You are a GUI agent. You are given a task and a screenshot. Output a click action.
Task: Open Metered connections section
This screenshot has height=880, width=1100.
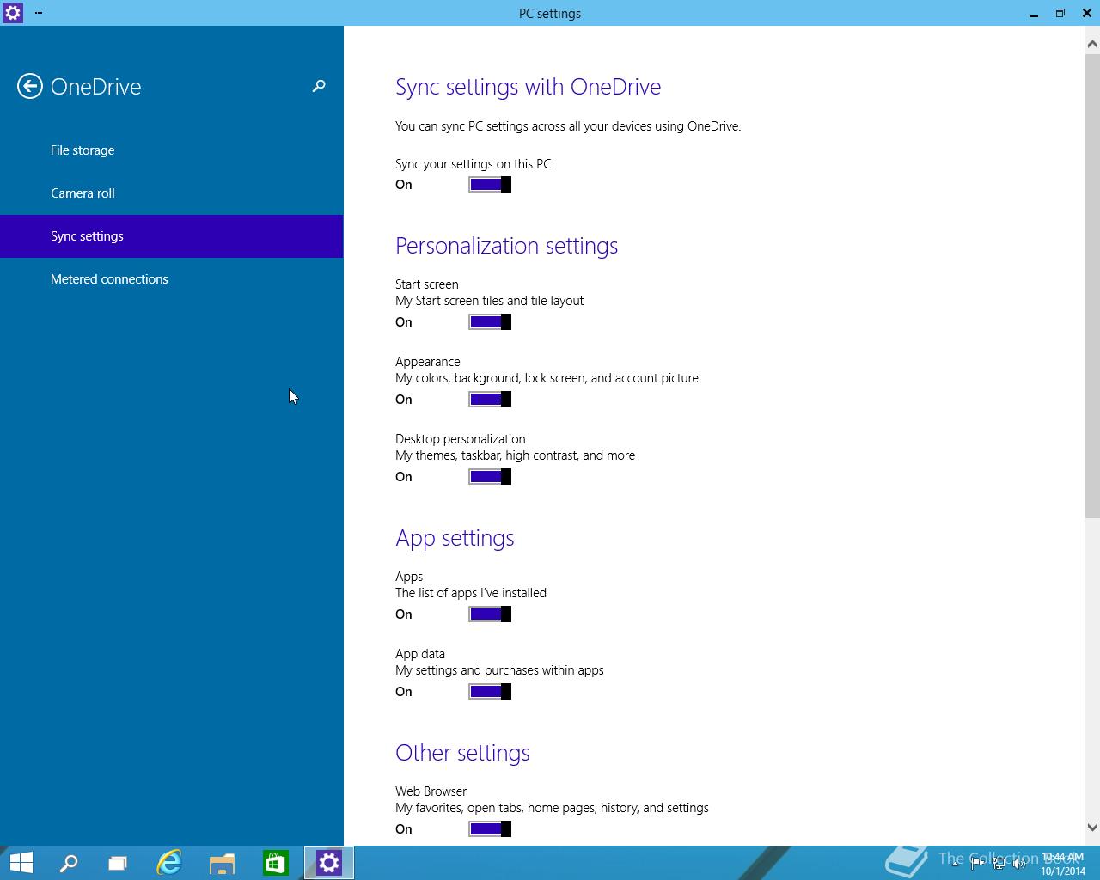click(172, 279)
